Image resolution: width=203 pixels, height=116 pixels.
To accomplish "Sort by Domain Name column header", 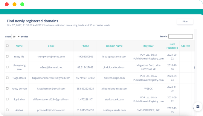I will [x=114, y=46].
